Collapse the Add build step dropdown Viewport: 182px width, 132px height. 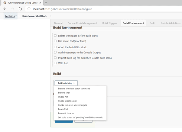click(66, 83)
